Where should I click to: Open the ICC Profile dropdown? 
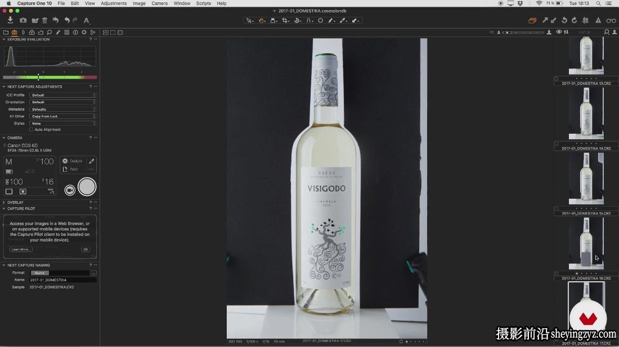pos(63,95)
